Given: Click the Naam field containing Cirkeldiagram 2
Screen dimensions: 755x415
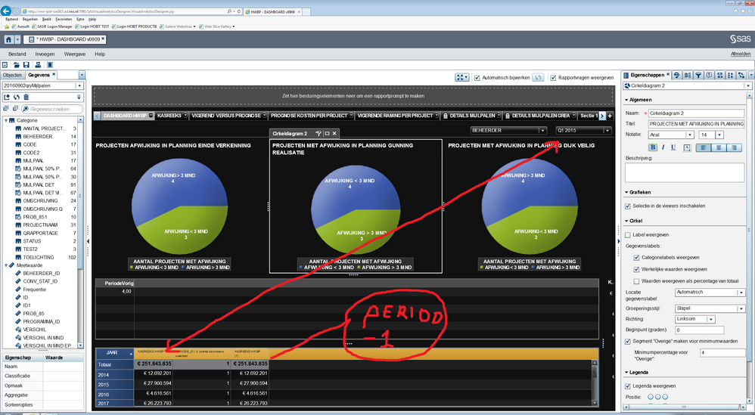Looking at the screenshot, I should tap(696, 113).
